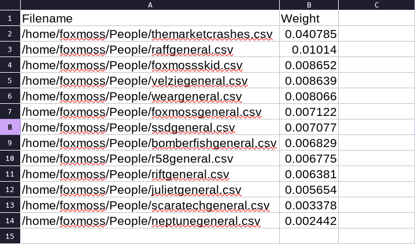Click the Weight header cell

309,18
